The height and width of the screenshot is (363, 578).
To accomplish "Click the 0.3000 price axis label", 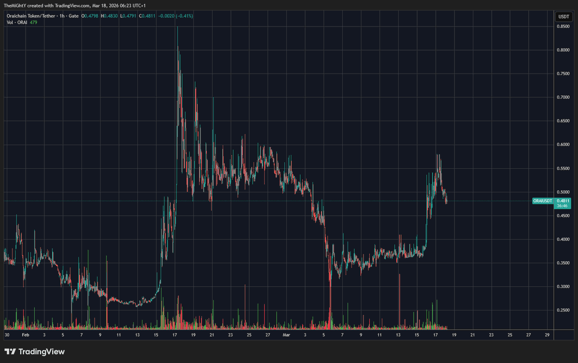I will [563, 286].
